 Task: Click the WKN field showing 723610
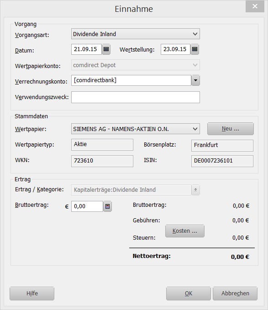(x=102, y=161)
